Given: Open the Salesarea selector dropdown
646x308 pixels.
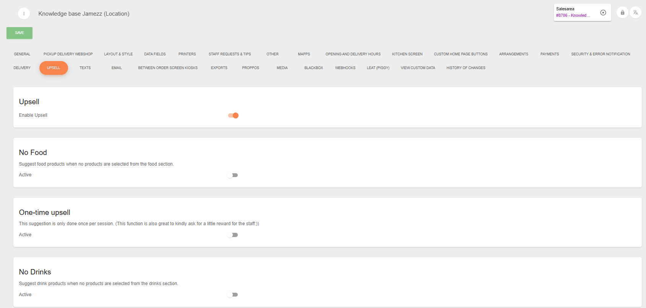Looking at the screenshot, I should click(x=575, y=13).
